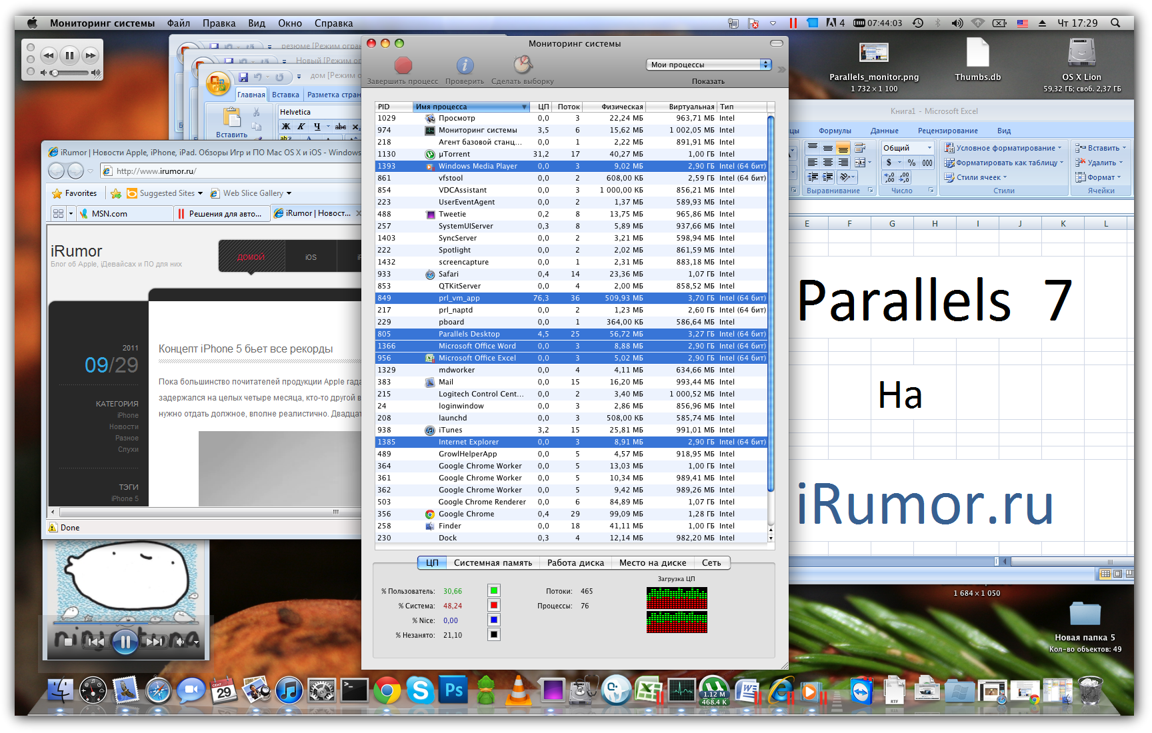The width and height of the screenshot is (1152, 733).
Task: Click the ДОМОЙ link on the iRumor site
Action: 251,257
